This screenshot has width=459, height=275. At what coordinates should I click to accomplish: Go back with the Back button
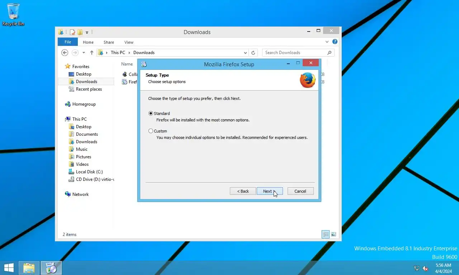(243, 191)
